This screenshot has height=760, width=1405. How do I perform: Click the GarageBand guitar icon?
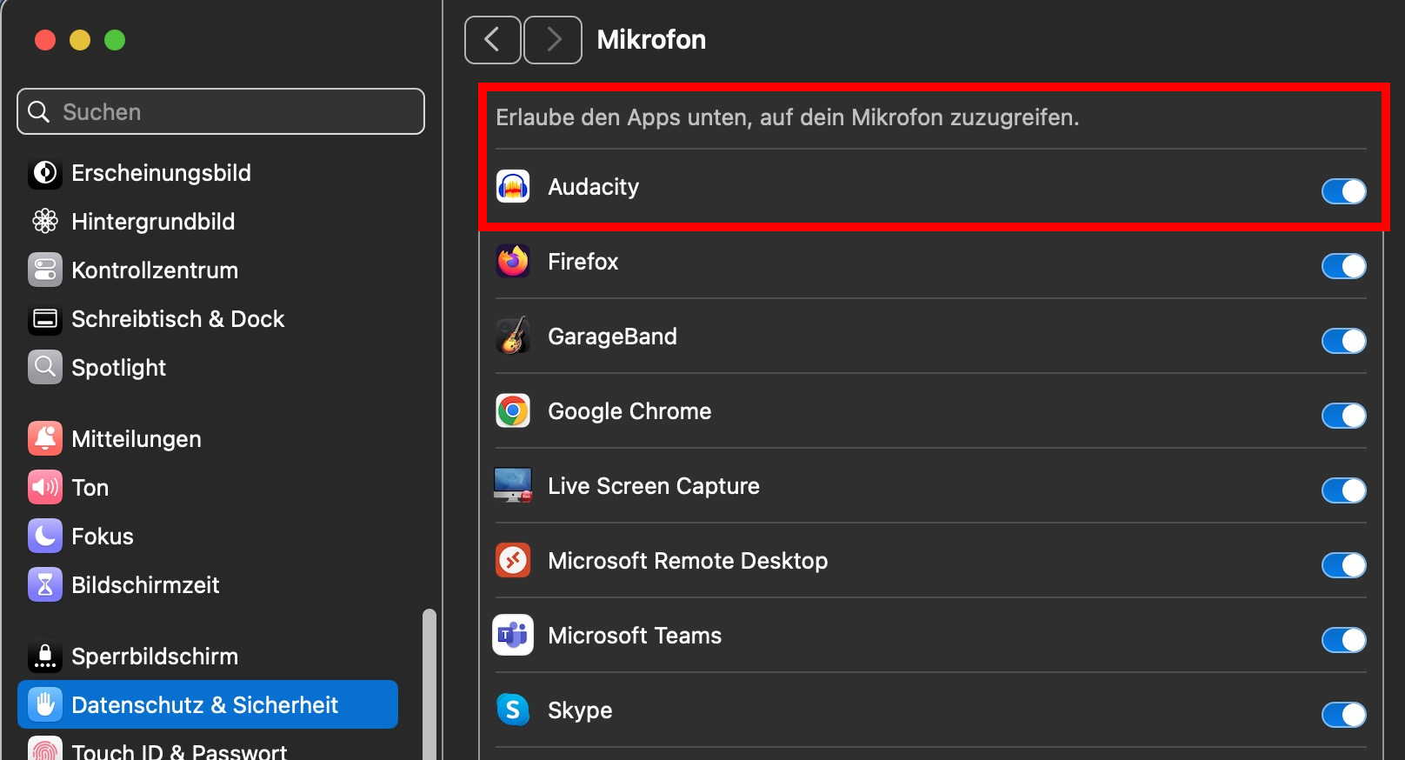513,337
